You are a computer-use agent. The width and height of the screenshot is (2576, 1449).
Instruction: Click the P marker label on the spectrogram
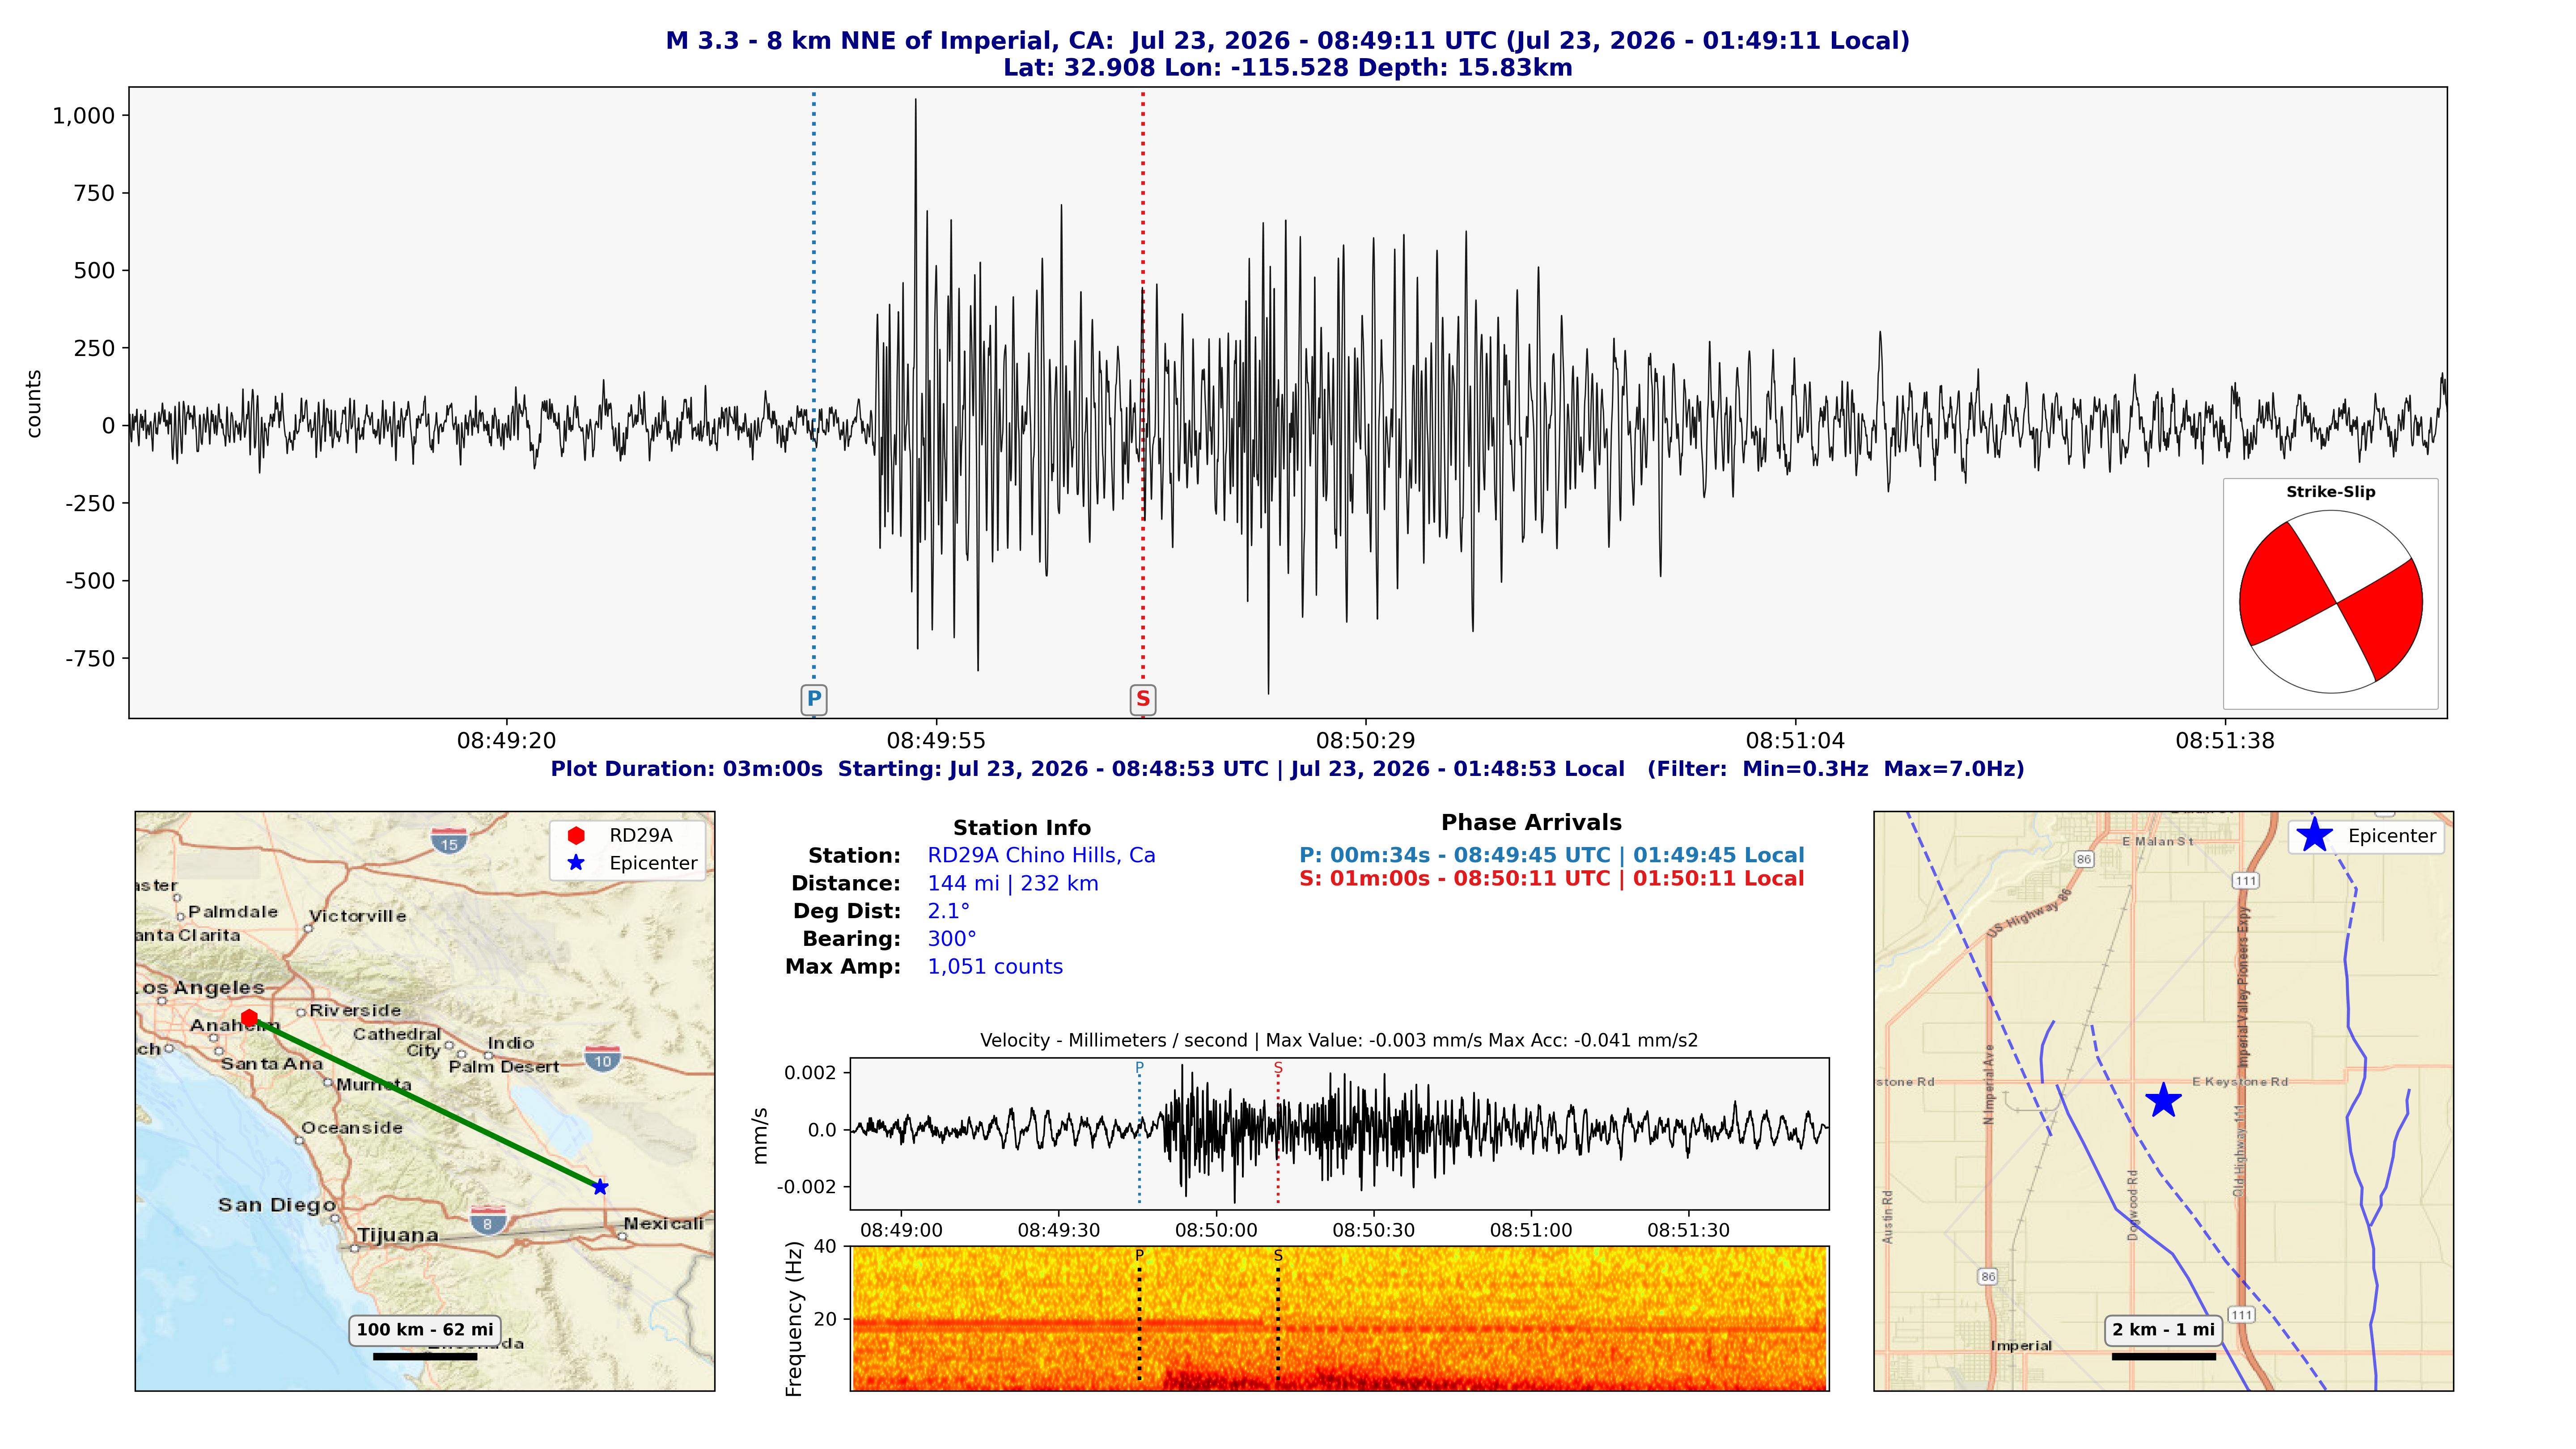(x=1139, y=1255)
